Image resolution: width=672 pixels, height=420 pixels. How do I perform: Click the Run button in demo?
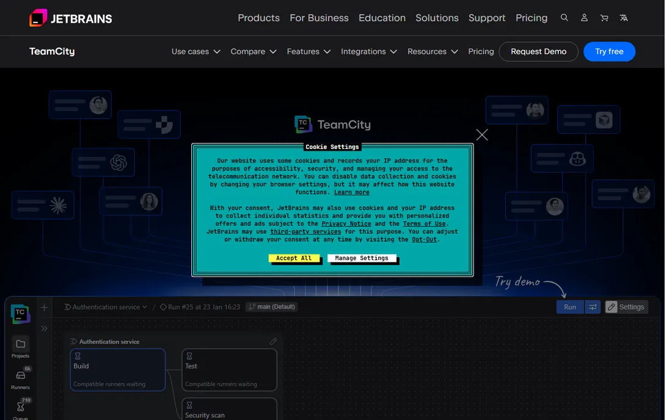click(570, 307)
